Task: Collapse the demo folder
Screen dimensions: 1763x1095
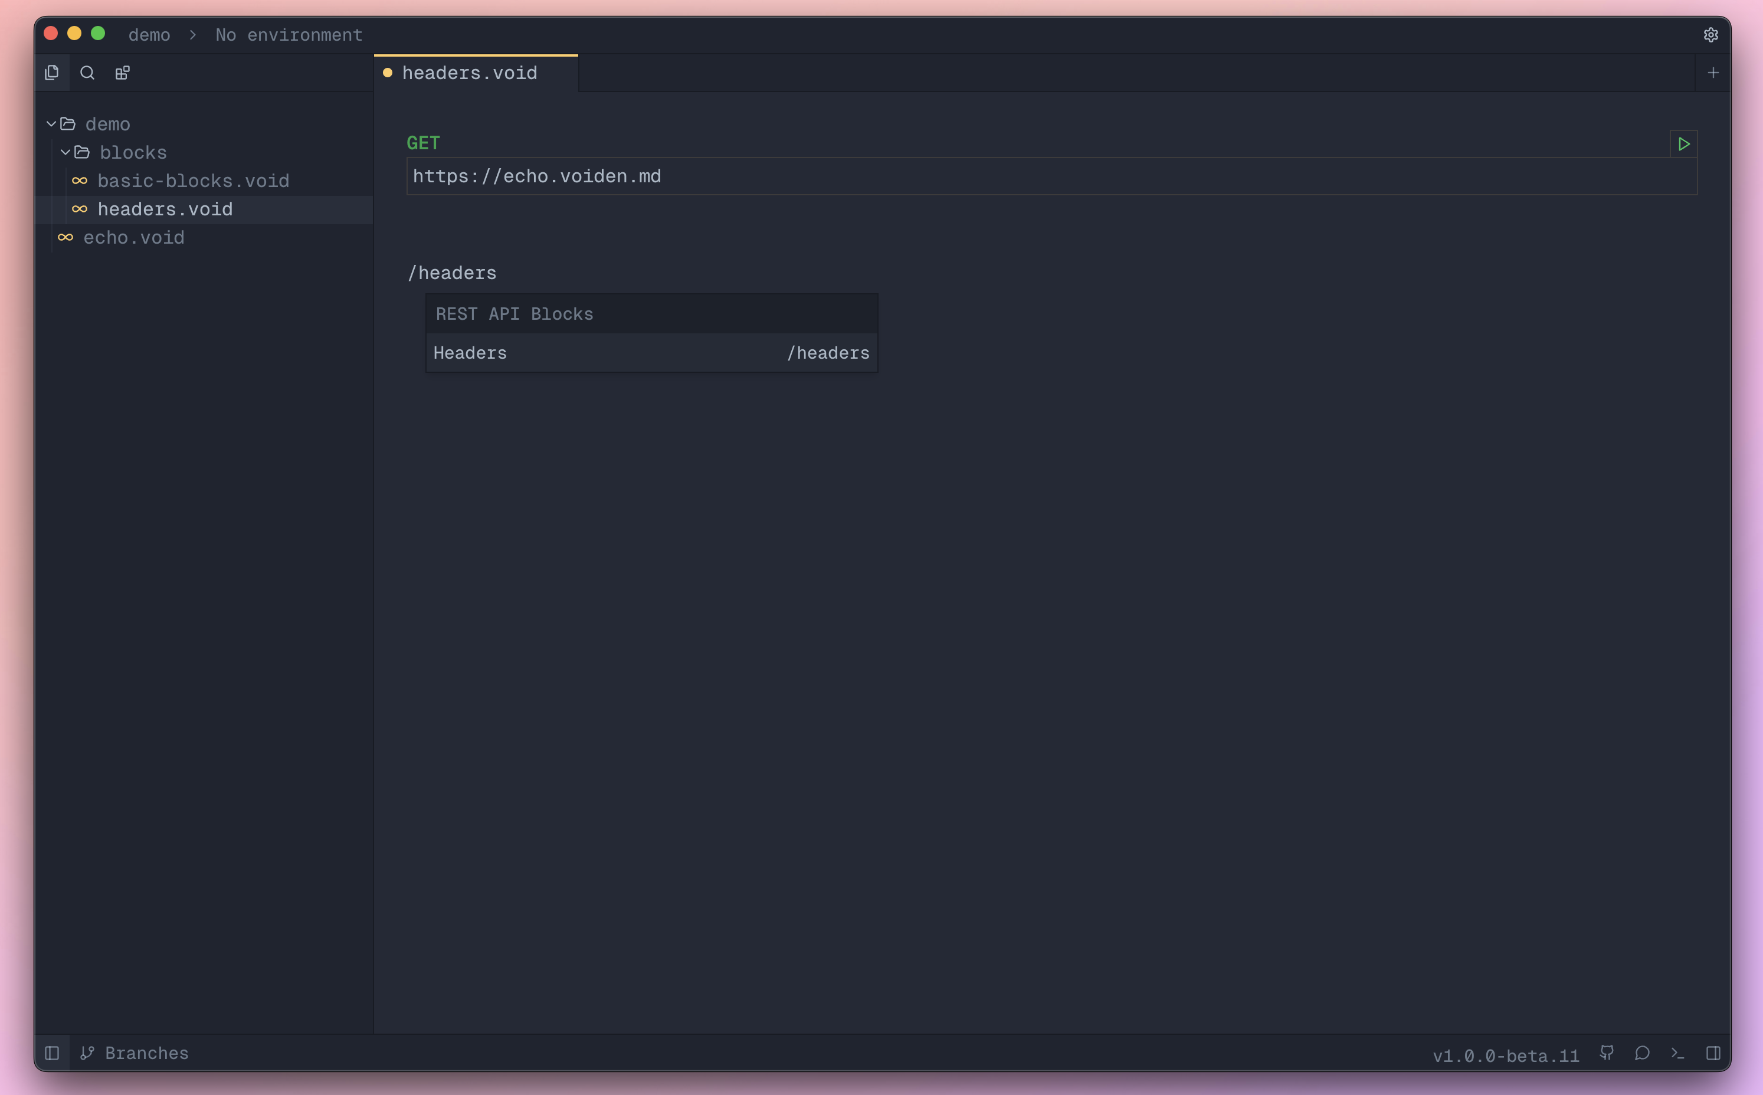Action: pos(51,124)
